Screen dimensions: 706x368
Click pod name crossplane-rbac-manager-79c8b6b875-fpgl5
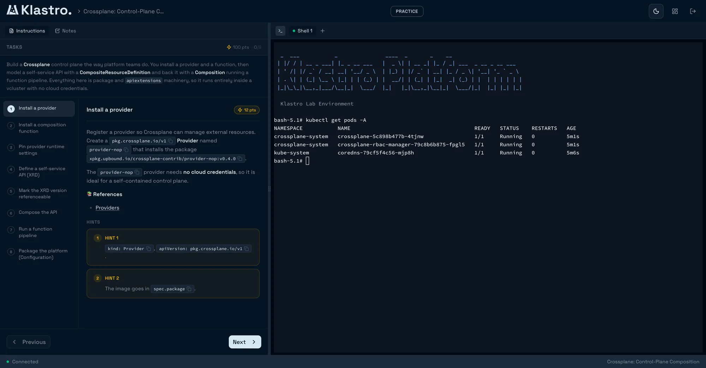[x=401, y=145]
